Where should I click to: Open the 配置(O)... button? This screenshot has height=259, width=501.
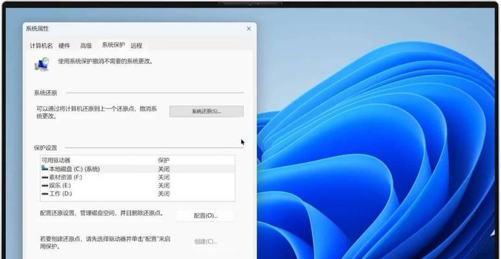(x=206, y=216)
